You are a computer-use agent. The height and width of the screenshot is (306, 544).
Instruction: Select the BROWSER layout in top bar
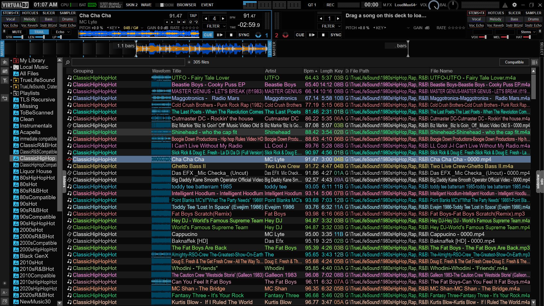click(x=186, y=5)
